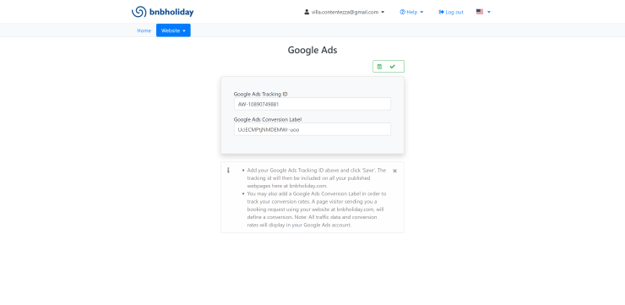Click the 'Google Ads Conversion Label' label
625x305 pixels.
pos(268,119)
